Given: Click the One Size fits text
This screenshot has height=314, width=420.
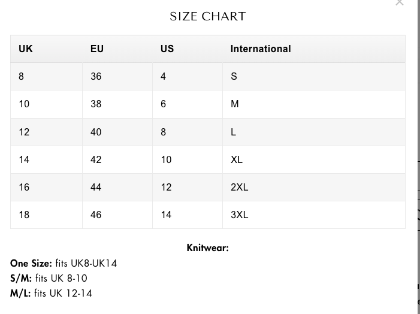Looking at the screenshot, I should pos(64,263).
